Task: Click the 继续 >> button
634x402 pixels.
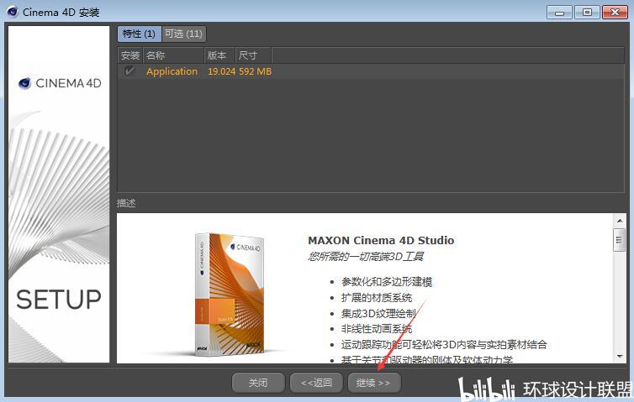Action: [x=374, y=383]
